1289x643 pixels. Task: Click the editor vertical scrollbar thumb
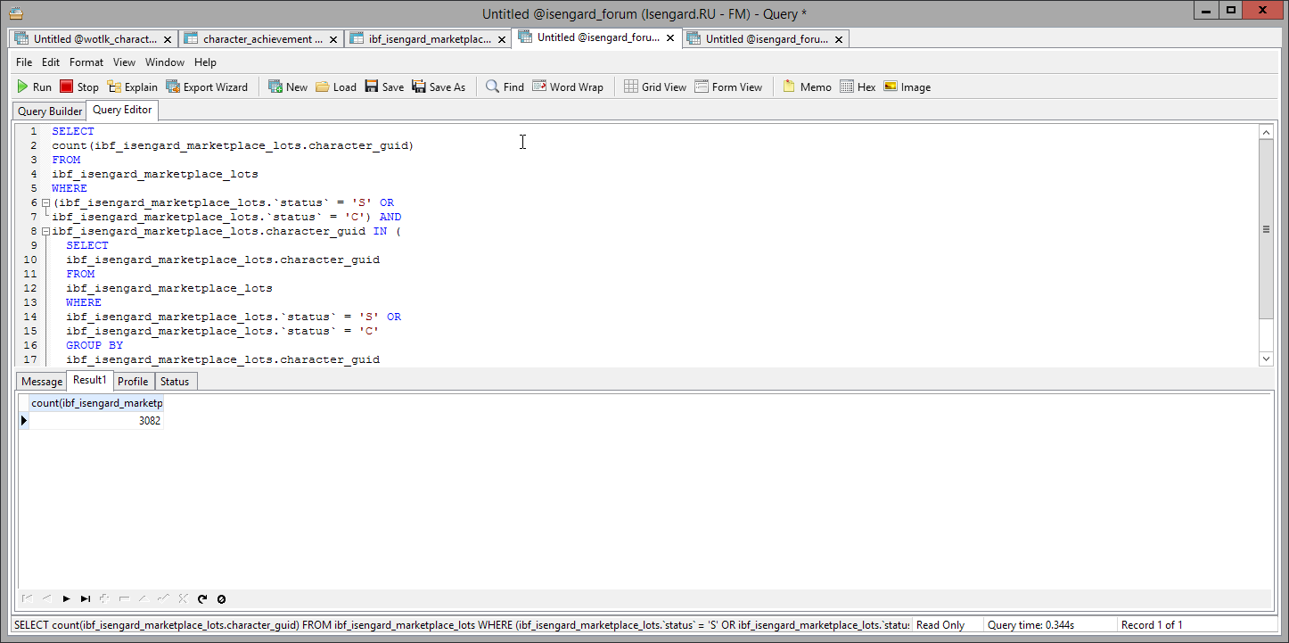(x=1266, y=228)
